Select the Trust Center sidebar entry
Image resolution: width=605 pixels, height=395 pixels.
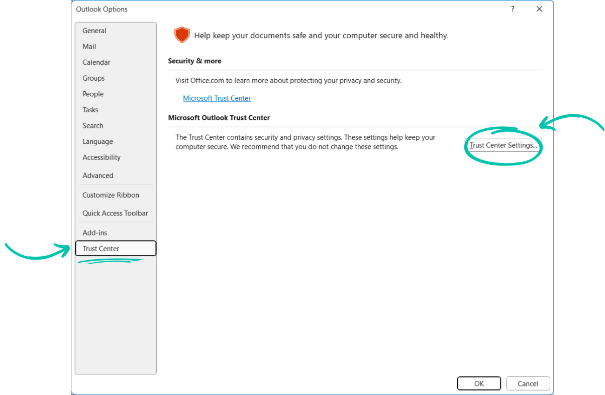100,248
